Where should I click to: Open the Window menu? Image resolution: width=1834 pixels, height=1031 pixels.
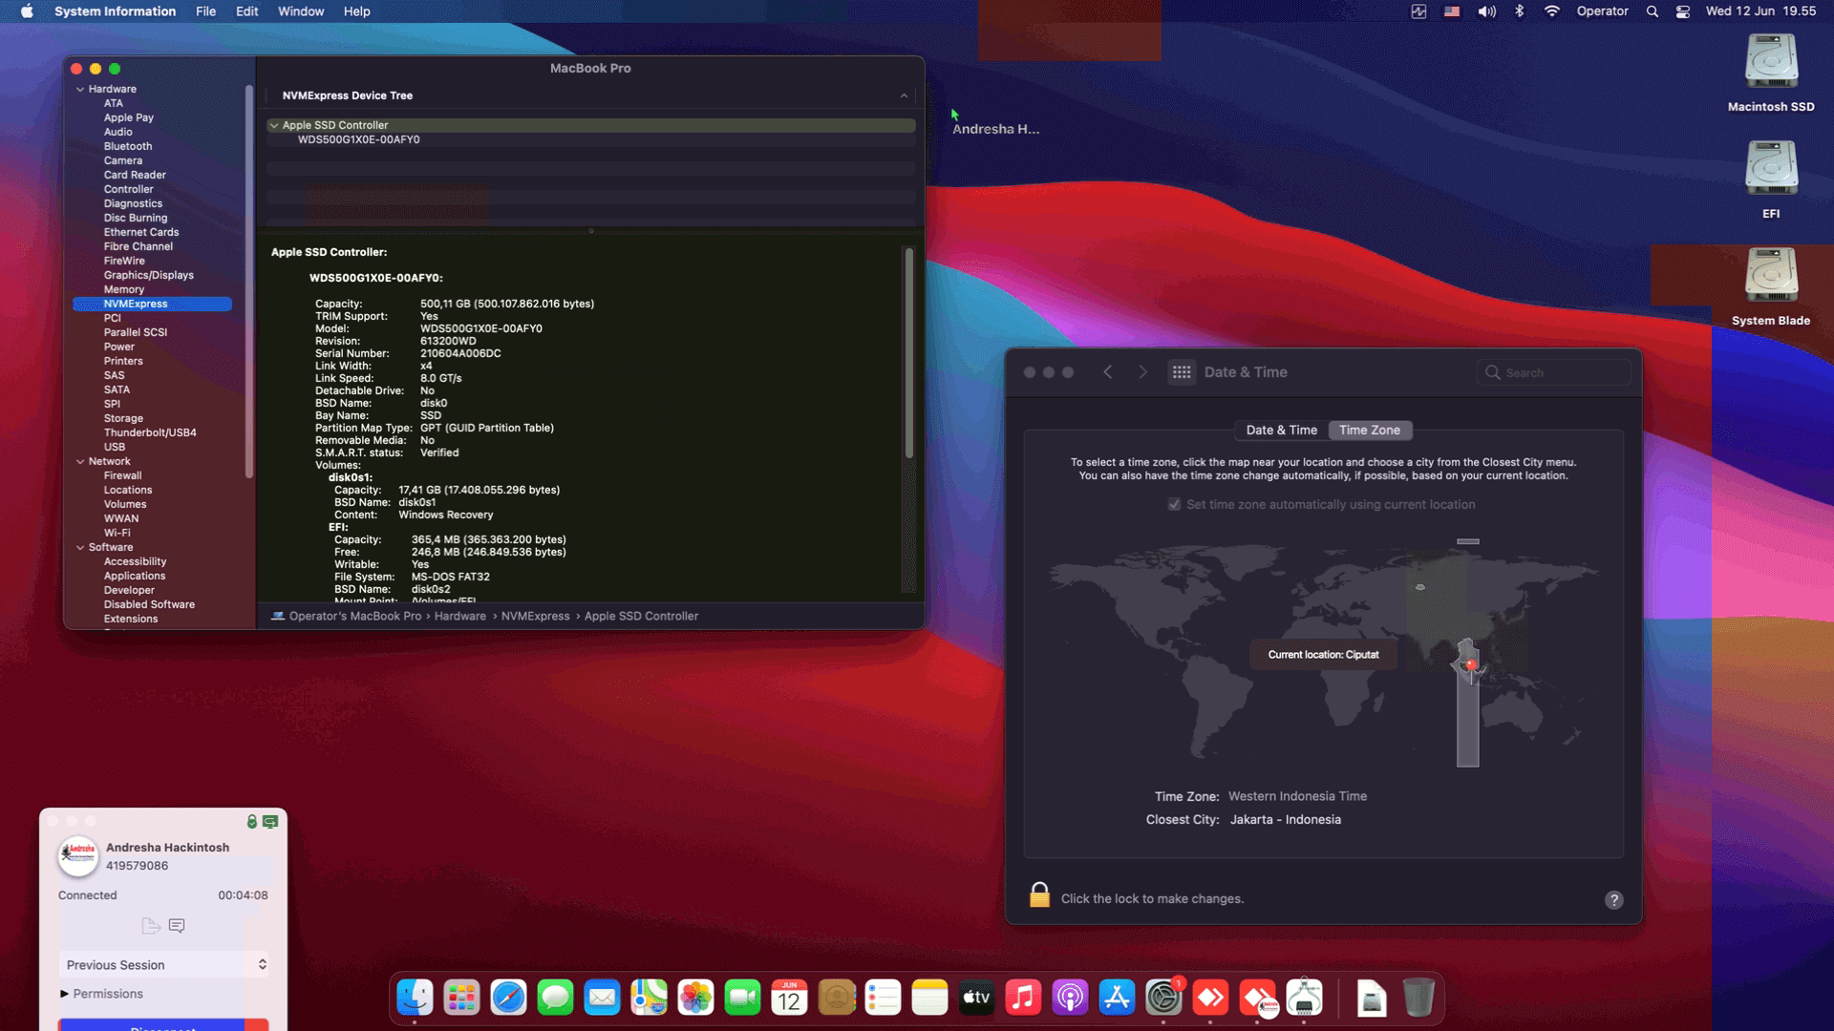coord(301,11)
